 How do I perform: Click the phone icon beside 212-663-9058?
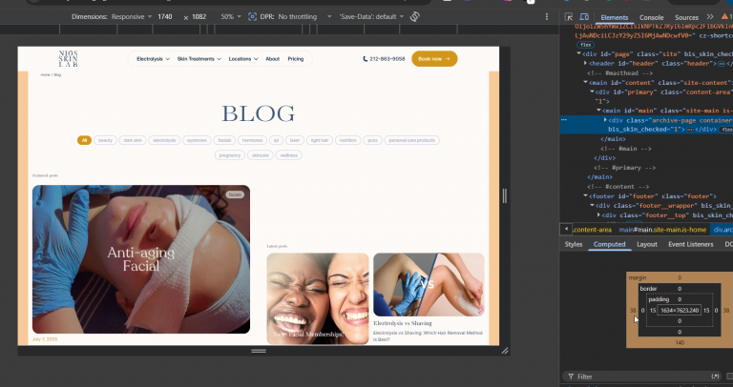366,59
